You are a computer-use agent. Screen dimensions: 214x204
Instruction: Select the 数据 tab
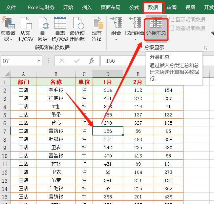click(x=153, y=7)
